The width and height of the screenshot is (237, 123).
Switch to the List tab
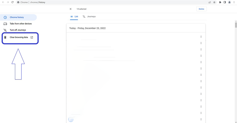(74, 16)
